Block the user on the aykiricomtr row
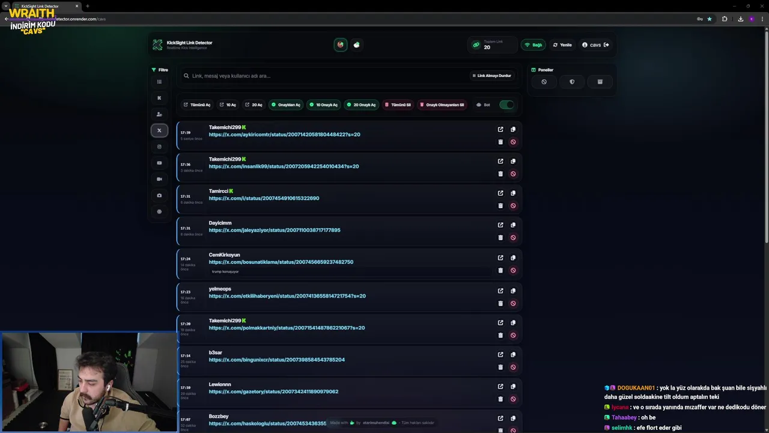The width and height of the screenshot is (769, 433). (x=513, y=142)
